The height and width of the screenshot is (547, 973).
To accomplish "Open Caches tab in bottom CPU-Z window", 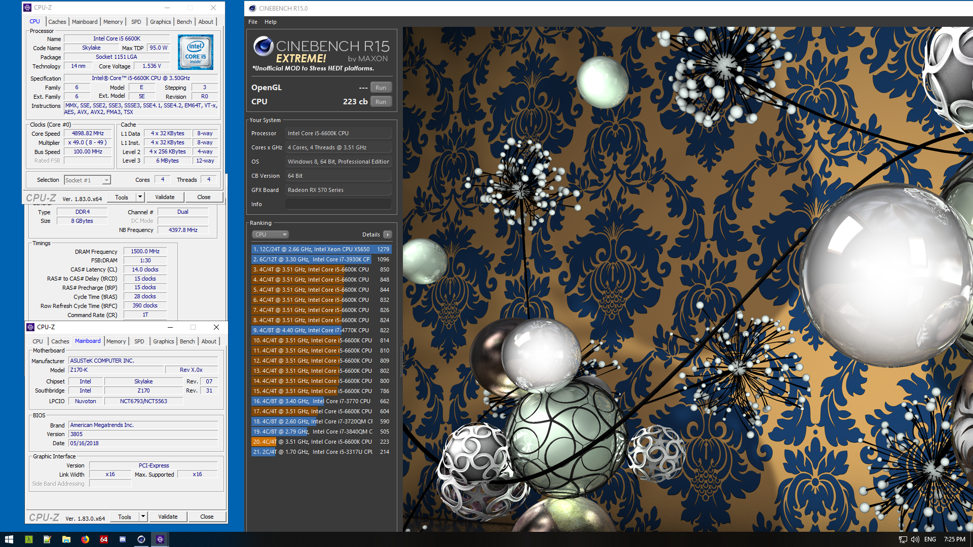I will pos(60,341).
